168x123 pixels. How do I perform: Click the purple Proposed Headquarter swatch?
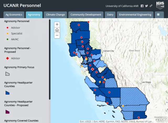point(7,112)
